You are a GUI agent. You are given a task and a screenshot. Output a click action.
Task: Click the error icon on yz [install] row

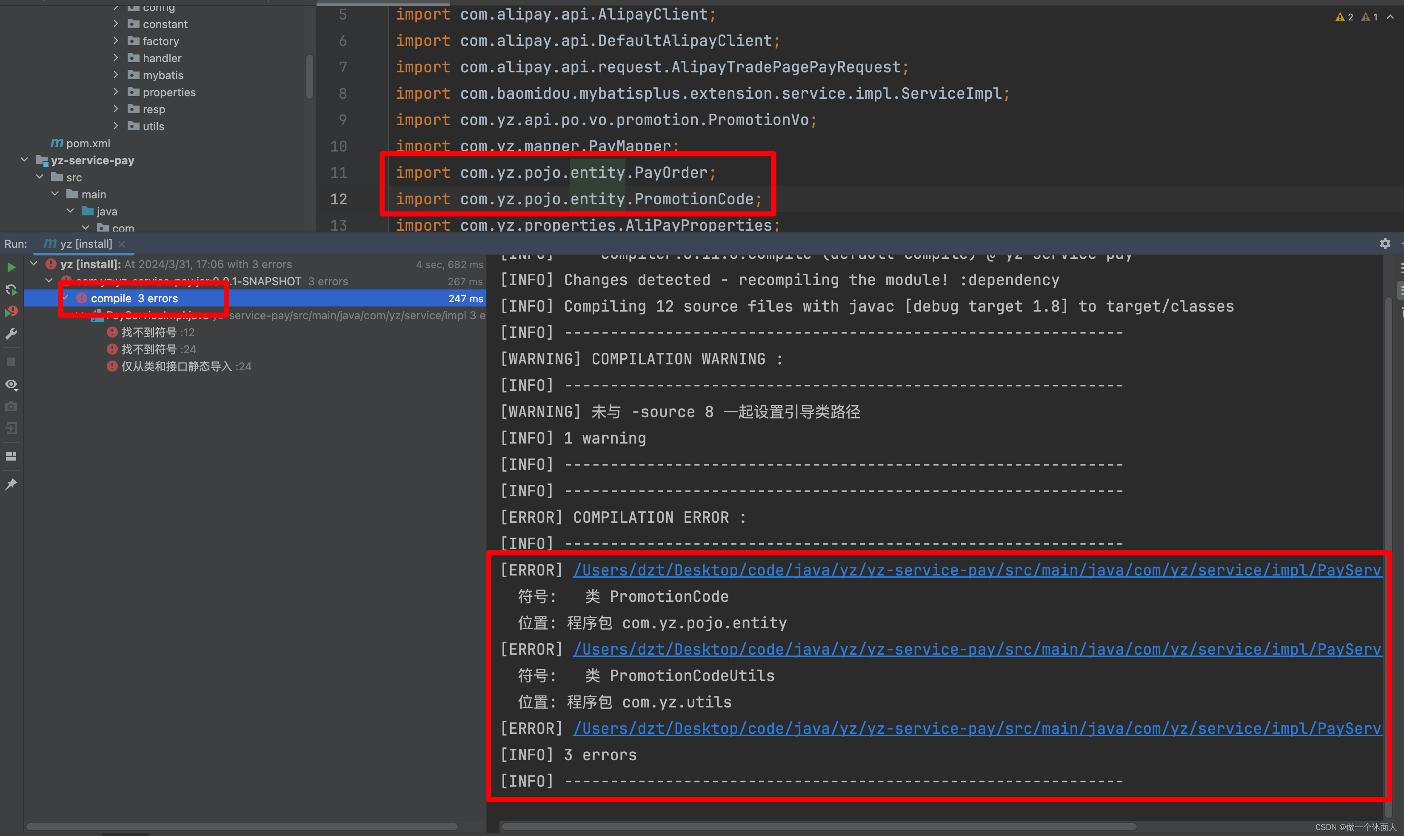coord(51,263)
